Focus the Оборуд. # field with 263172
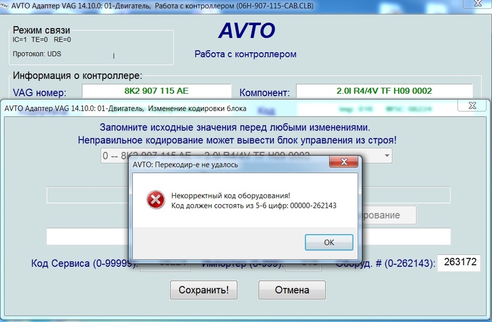 [459, 263]
